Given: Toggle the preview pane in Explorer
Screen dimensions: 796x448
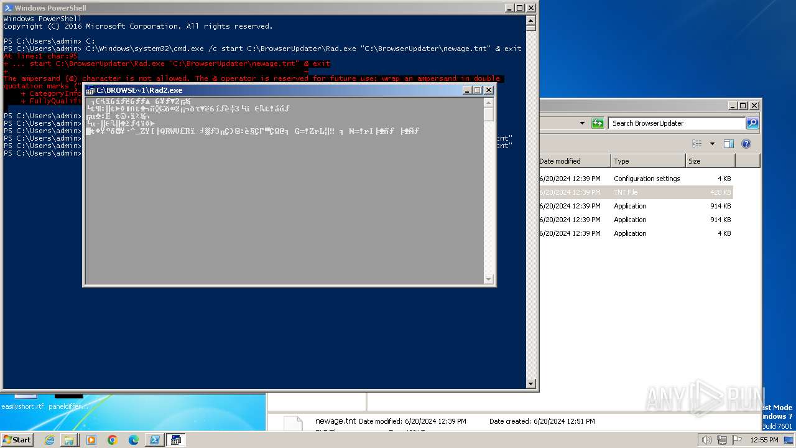Looking at the screenshot, I should click(729, 144).
